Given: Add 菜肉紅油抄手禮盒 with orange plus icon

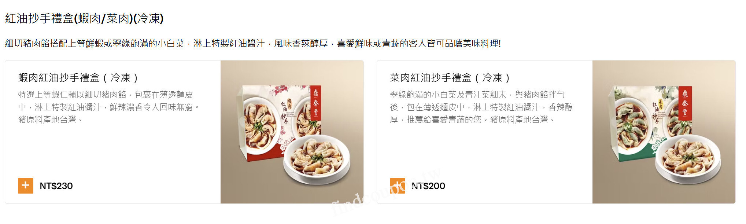Looking at the screenshot, I should click(x=398, y=186).
